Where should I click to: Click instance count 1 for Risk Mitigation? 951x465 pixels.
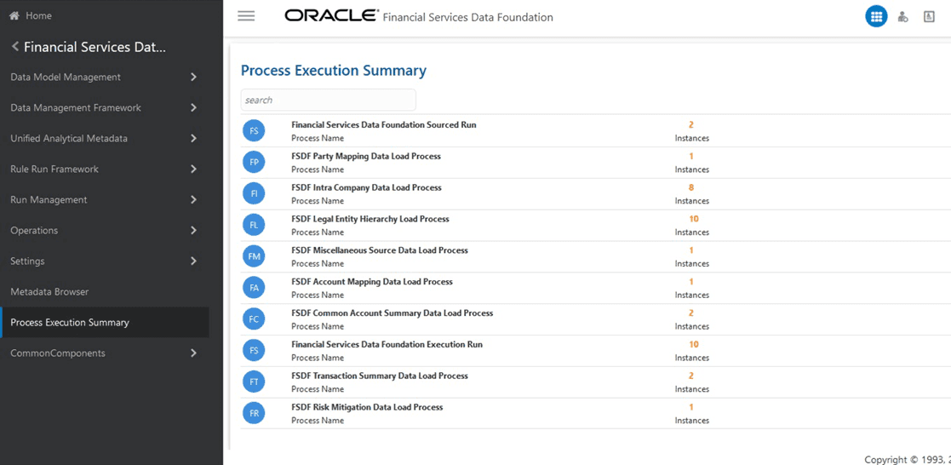[690, 407]
